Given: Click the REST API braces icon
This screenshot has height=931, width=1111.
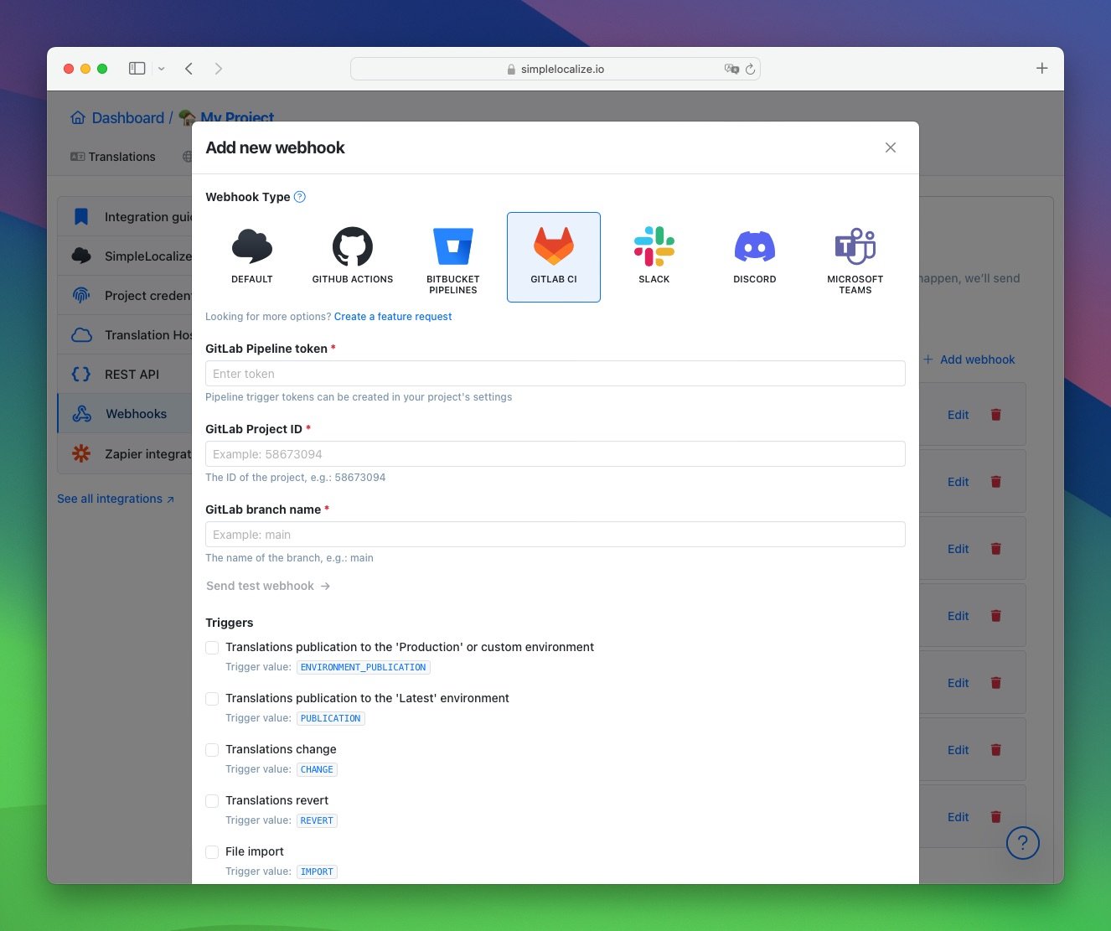Looking at the screenshot, I should pyautogui.click(x=81, y=375).
